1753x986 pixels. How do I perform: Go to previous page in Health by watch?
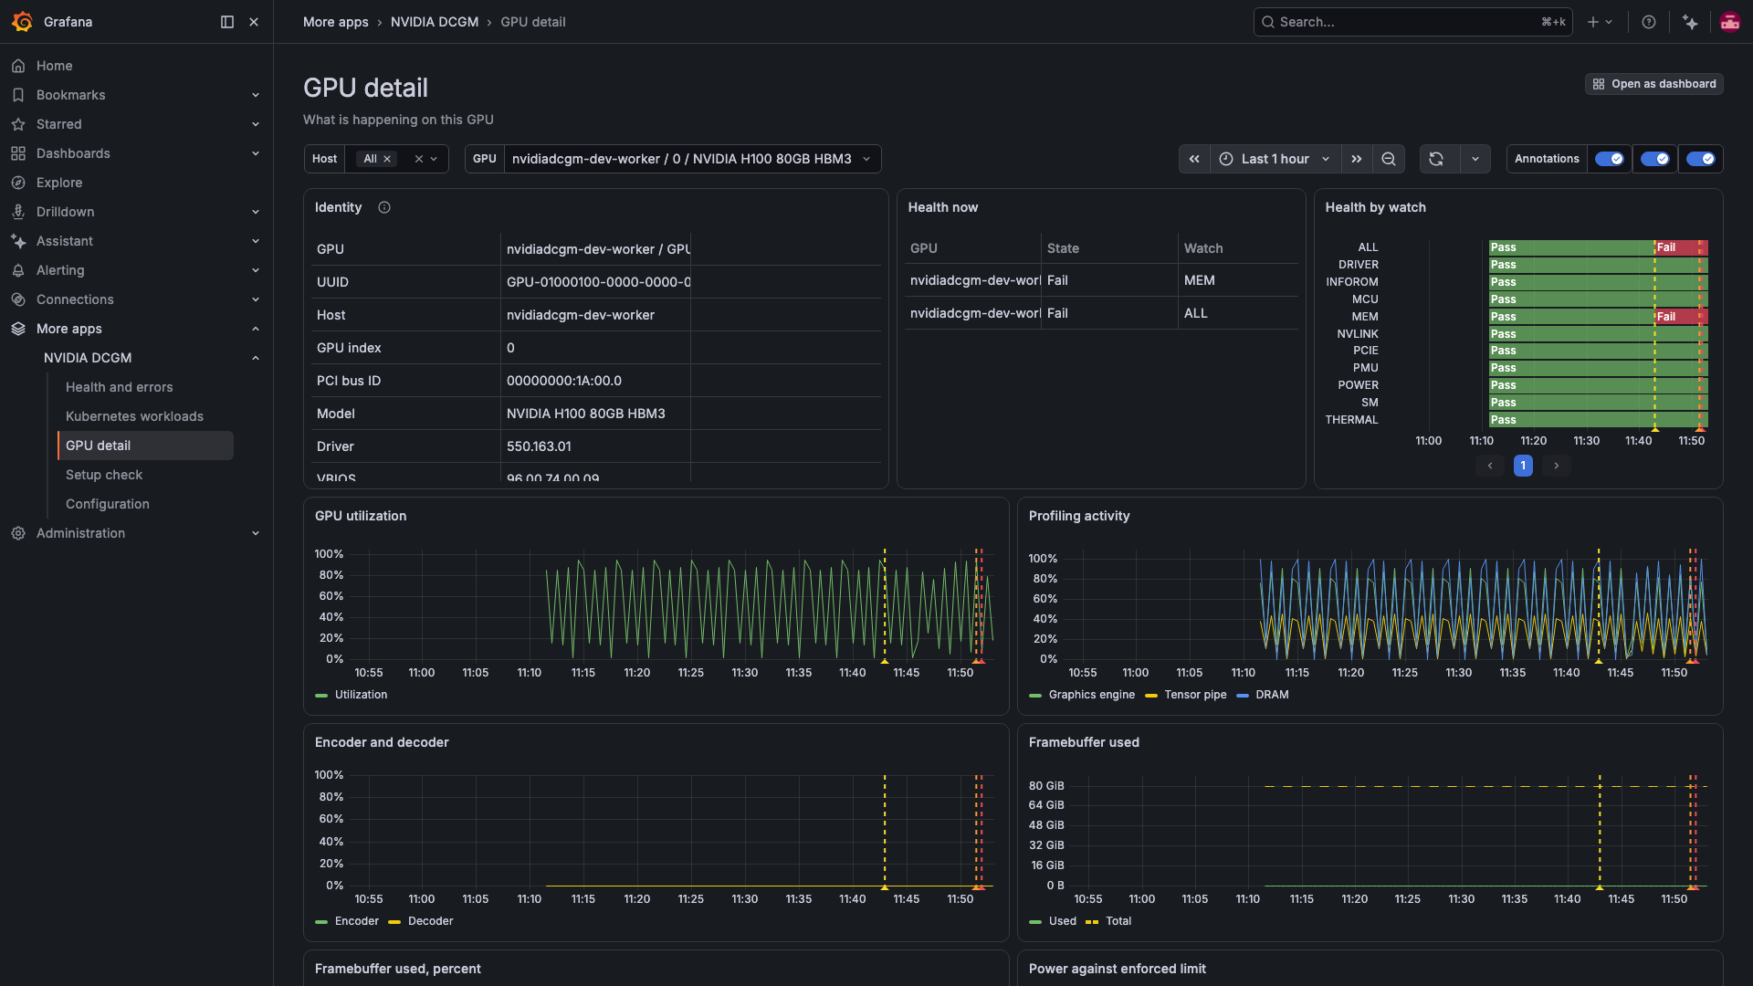(1490, 466)
